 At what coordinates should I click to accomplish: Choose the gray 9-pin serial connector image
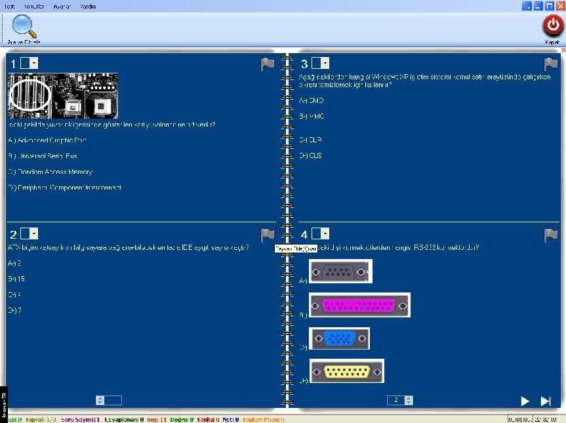point(340,272)
